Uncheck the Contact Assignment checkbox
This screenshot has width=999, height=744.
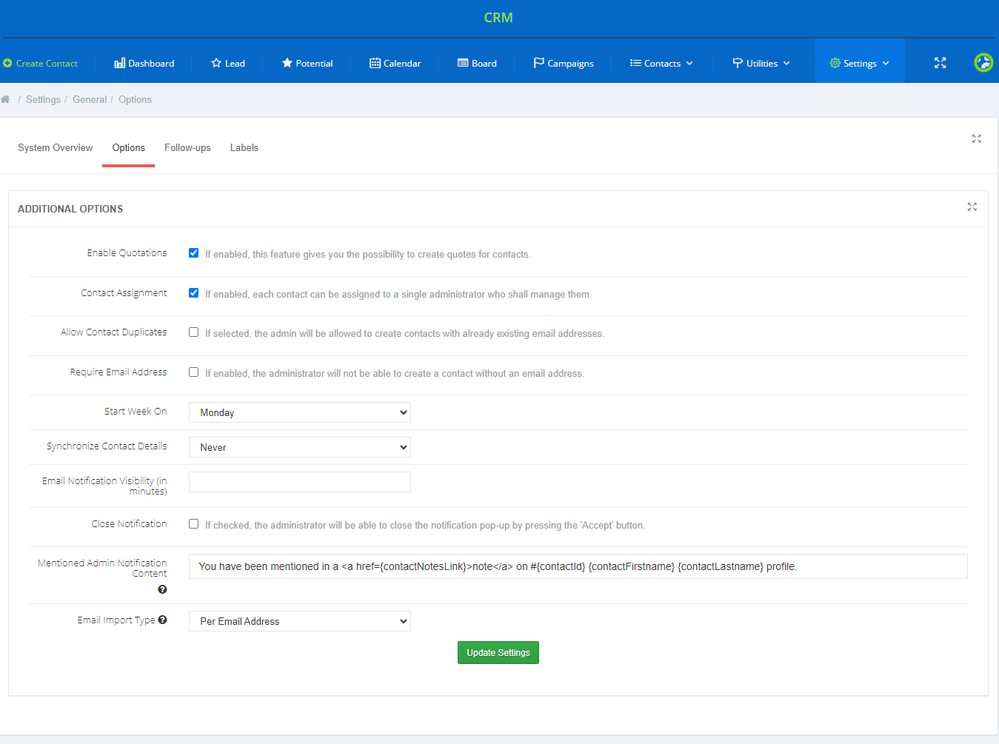coord(194,293)
